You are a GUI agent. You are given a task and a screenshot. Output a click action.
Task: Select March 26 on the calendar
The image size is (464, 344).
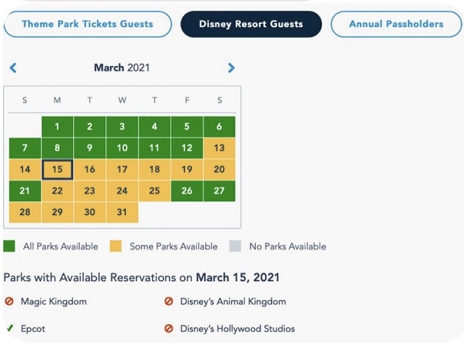point(187,191)
